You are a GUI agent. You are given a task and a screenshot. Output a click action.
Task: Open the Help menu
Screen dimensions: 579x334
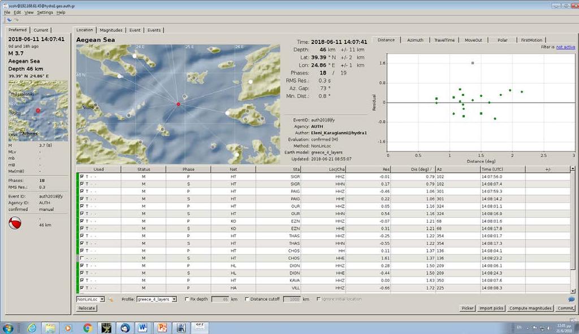61,12
